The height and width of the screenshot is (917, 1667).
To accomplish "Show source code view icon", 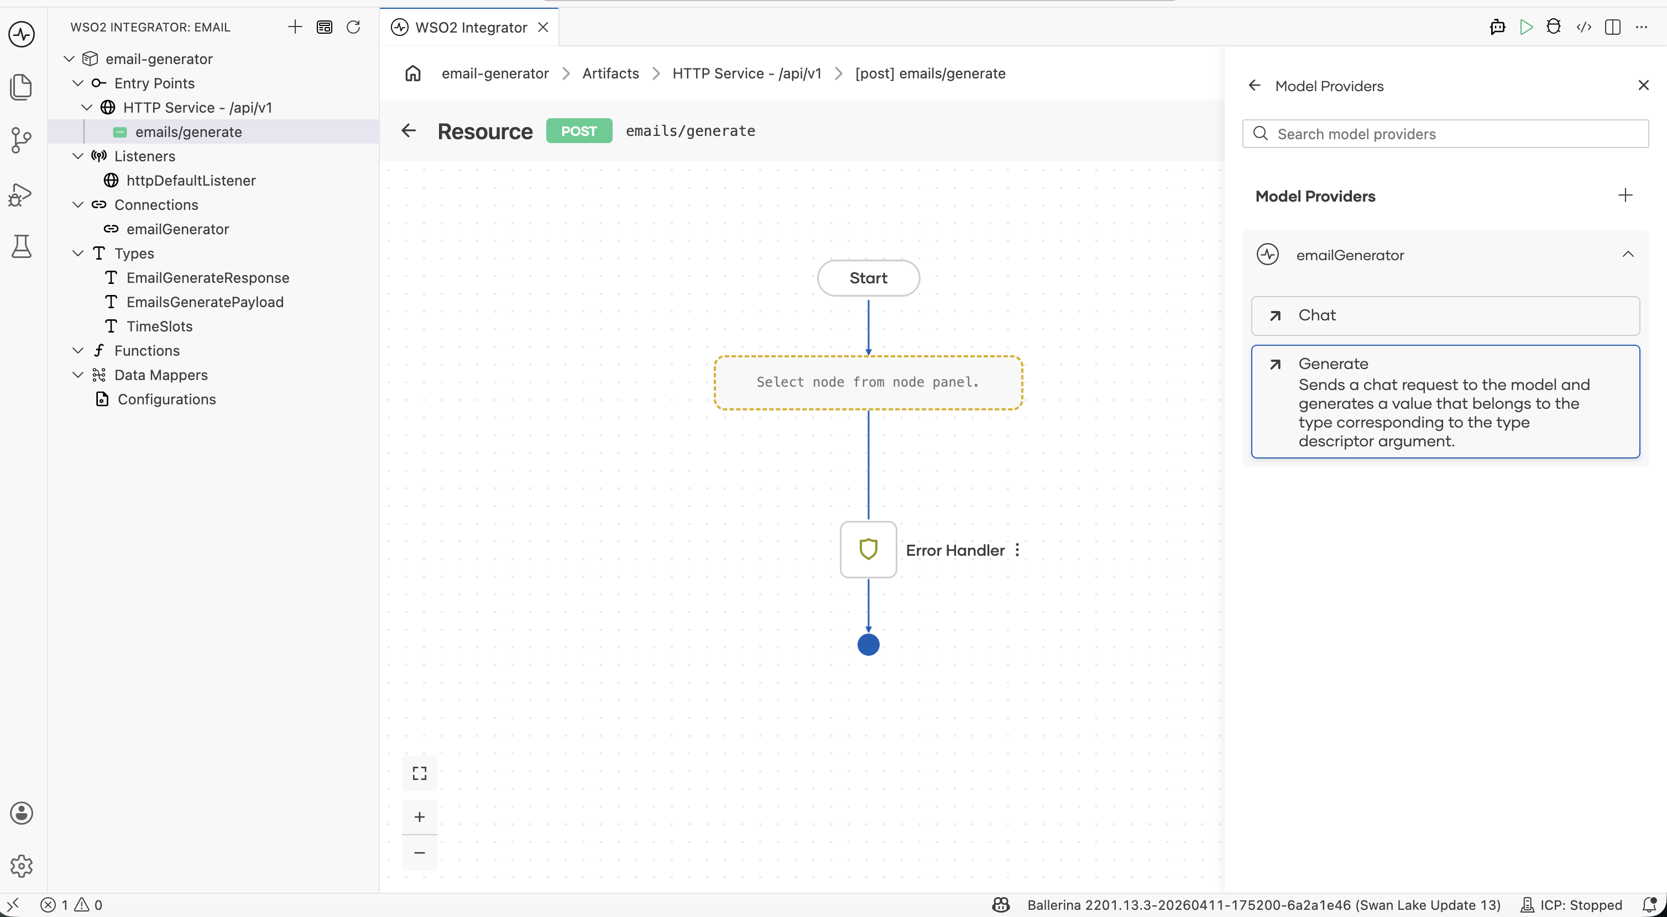I will (x=1583, y=27).
